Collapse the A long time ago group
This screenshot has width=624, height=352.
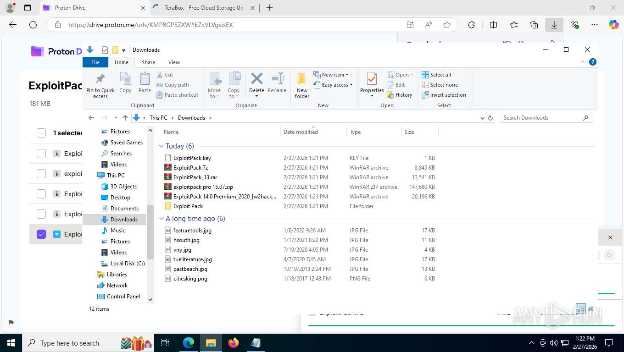point(161,219)
